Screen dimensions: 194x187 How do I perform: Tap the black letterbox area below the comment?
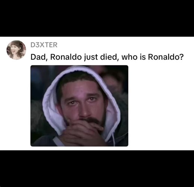coord(97,169)
